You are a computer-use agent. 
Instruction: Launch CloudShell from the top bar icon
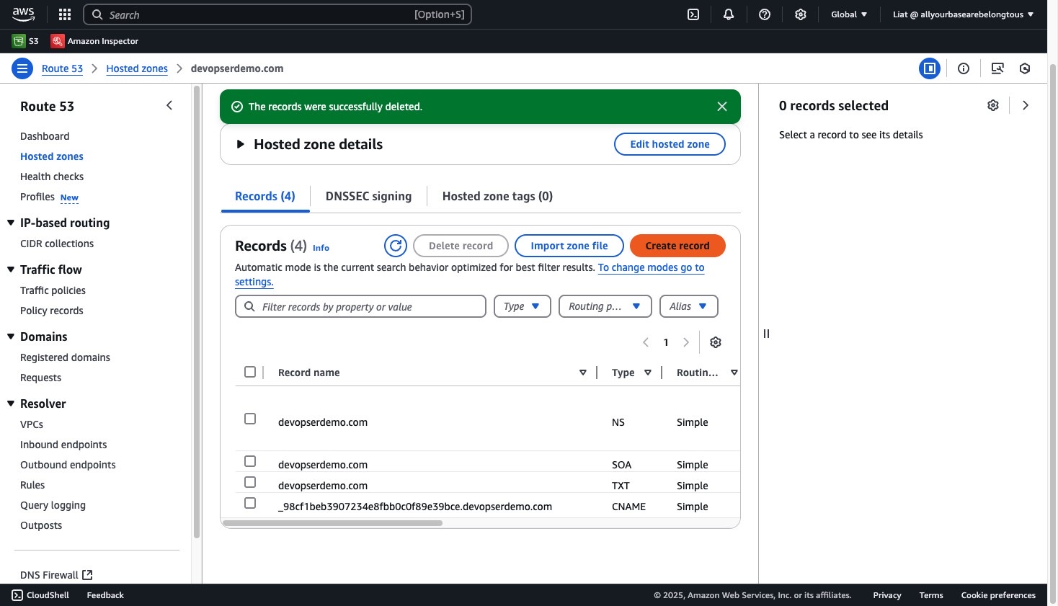pyautogui.click(x=693, y=14)
